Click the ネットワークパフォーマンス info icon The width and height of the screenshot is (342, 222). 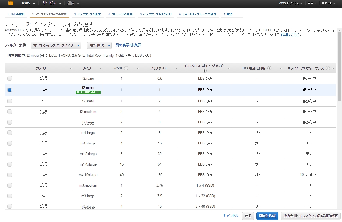tap(328, 68)
